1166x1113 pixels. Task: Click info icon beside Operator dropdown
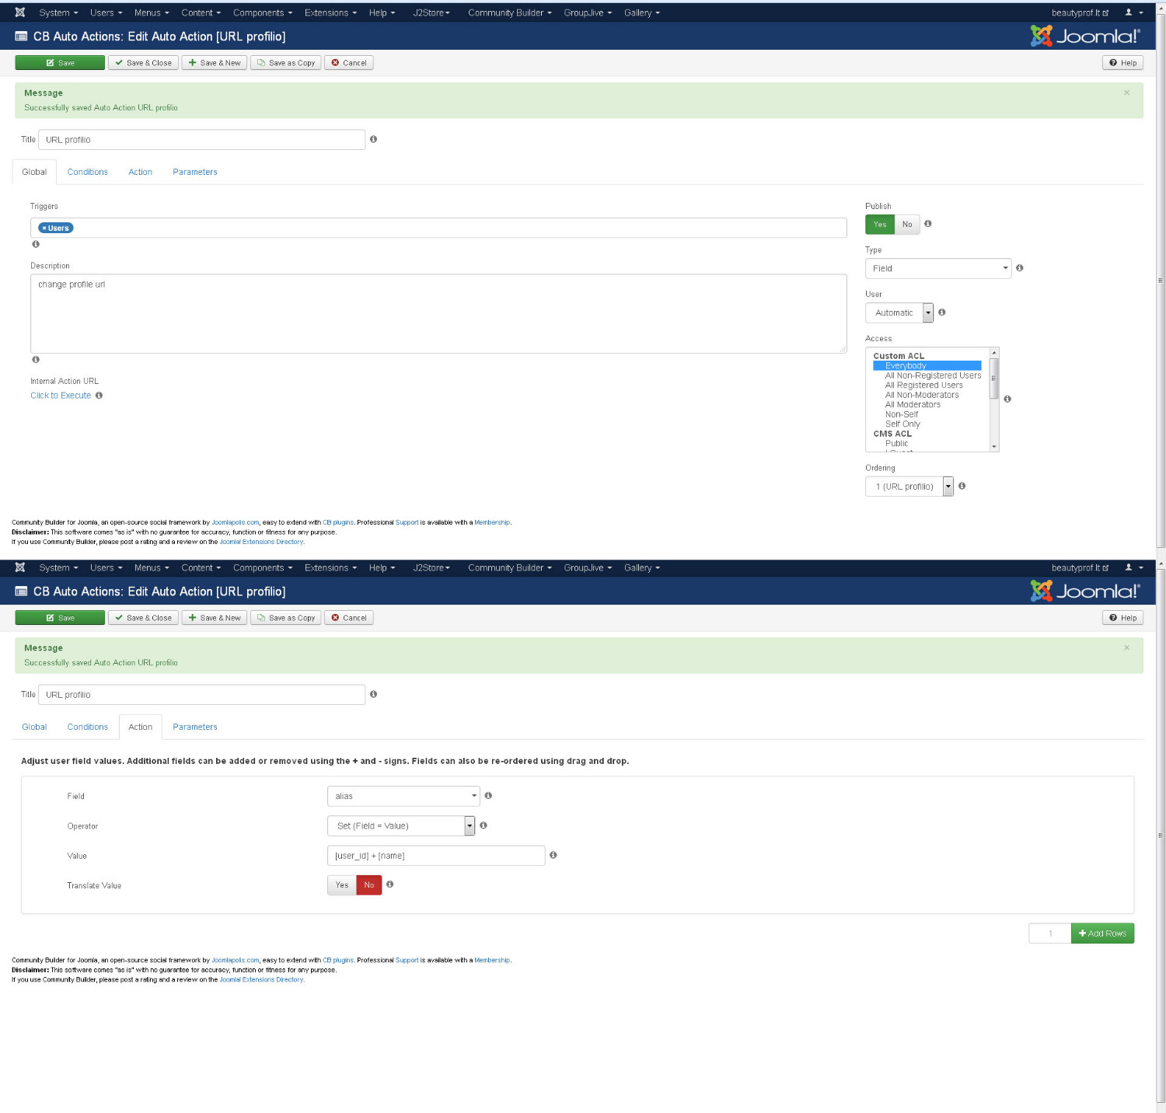pyautogui.click(x=484, y=825)
